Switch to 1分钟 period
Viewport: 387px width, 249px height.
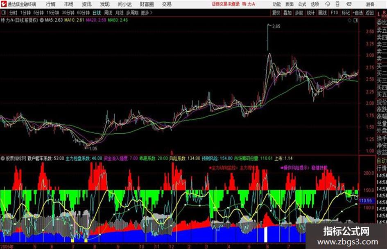pyautogui.click(x=25, y=13)
